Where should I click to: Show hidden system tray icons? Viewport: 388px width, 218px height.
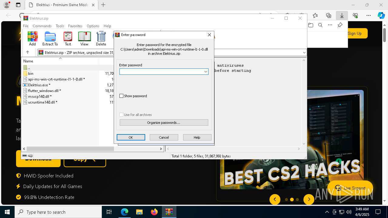(327, 212)
